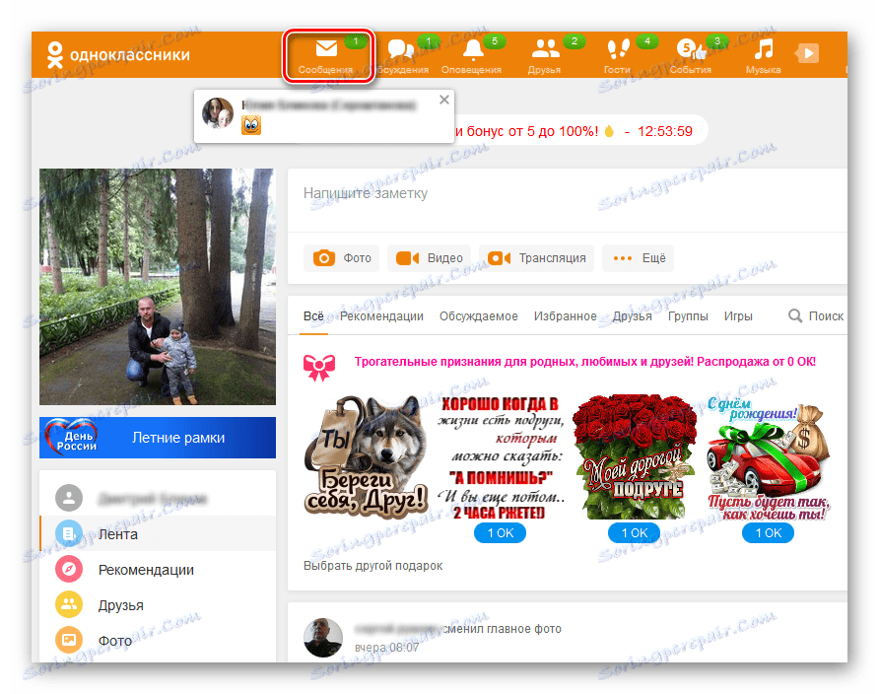Expand the Ещё options button
Screen dimensions: 879x694
tap(638, 258)
